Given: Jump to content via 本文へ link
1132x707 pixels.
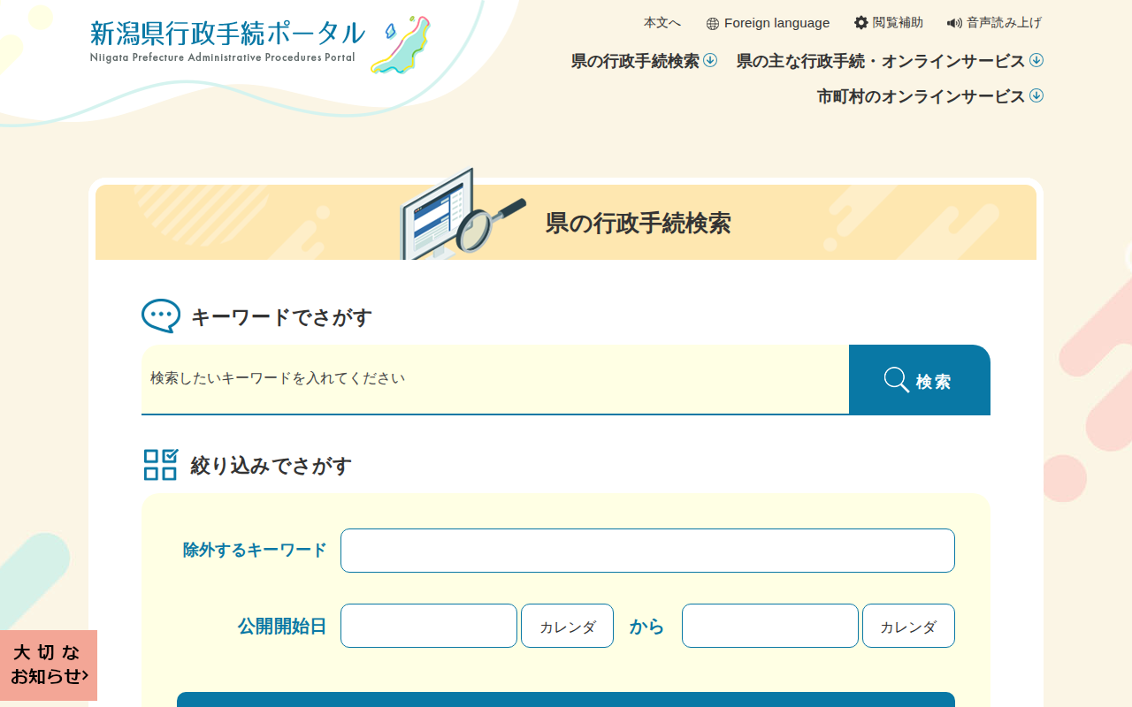Looking at the screenshot, I should pyautogui.click(x=662, y=23).
